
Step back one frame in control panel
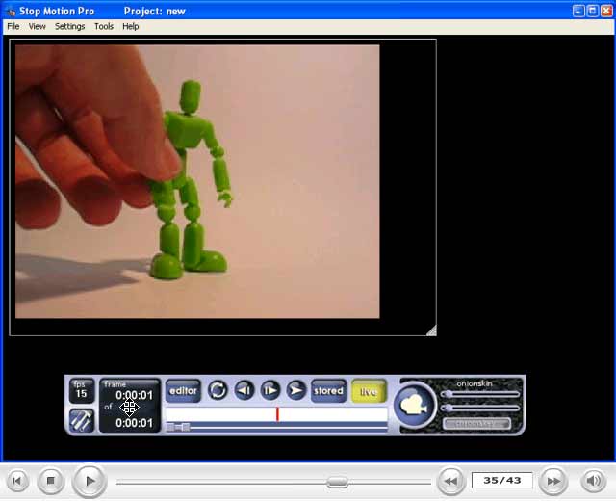(x=244, y=390)
